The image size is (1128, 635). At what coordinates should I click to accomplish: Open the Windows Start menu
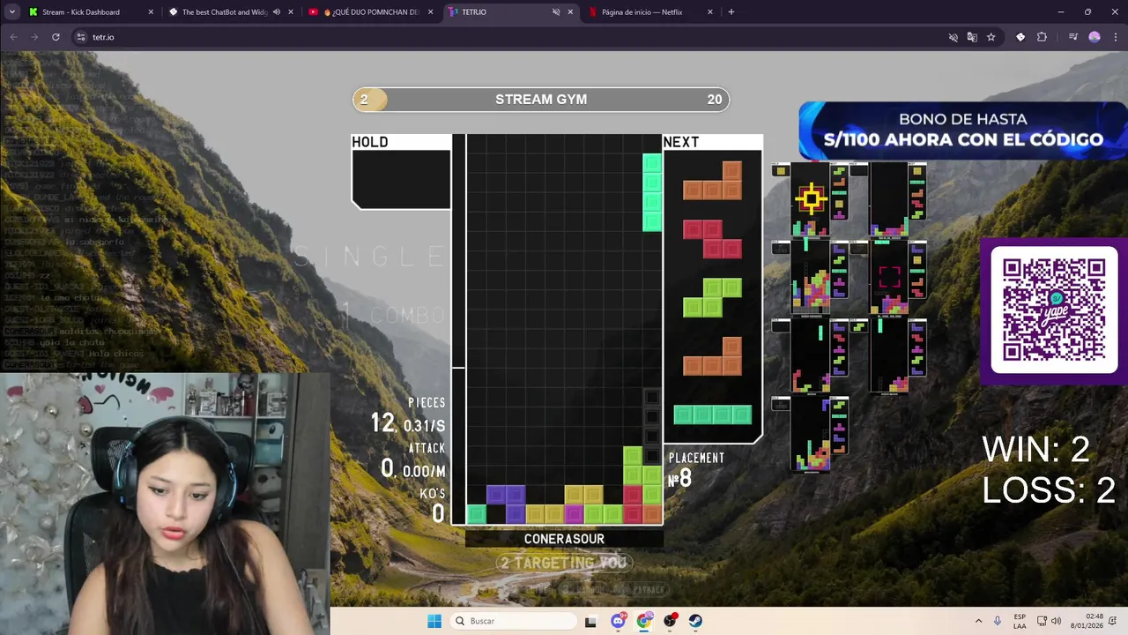[x=434, y=621]
